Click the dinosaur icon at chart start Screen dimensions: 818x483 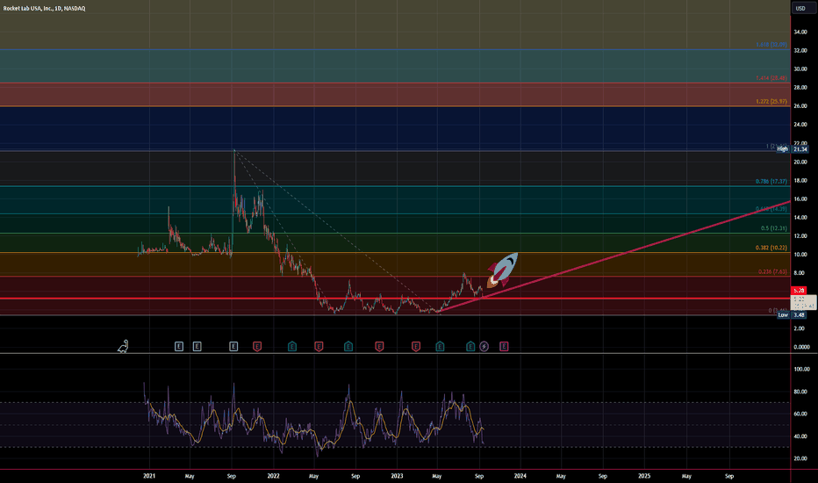coord(123,346)
